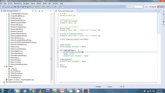Screen dimensions: 165x93
Task: Click the editor vertical overview ruler thumb
Action: pyautogui.click(x=159, y=23)
